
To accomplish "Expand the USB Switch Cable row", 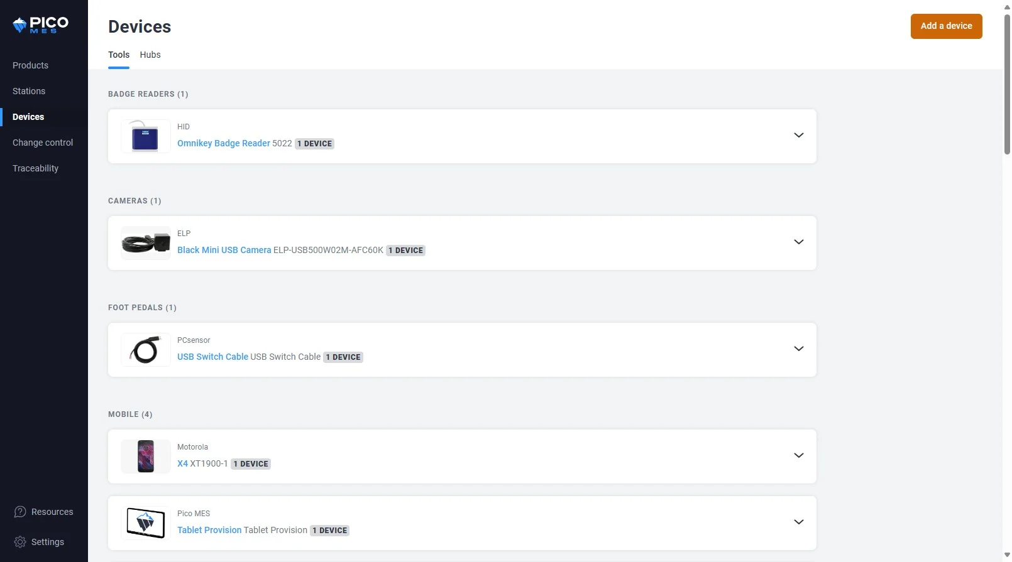I will [x=798, y=349].
